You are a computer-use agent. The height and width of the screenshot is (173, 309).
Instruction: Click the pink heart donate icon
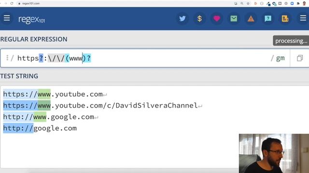[217, 19]
